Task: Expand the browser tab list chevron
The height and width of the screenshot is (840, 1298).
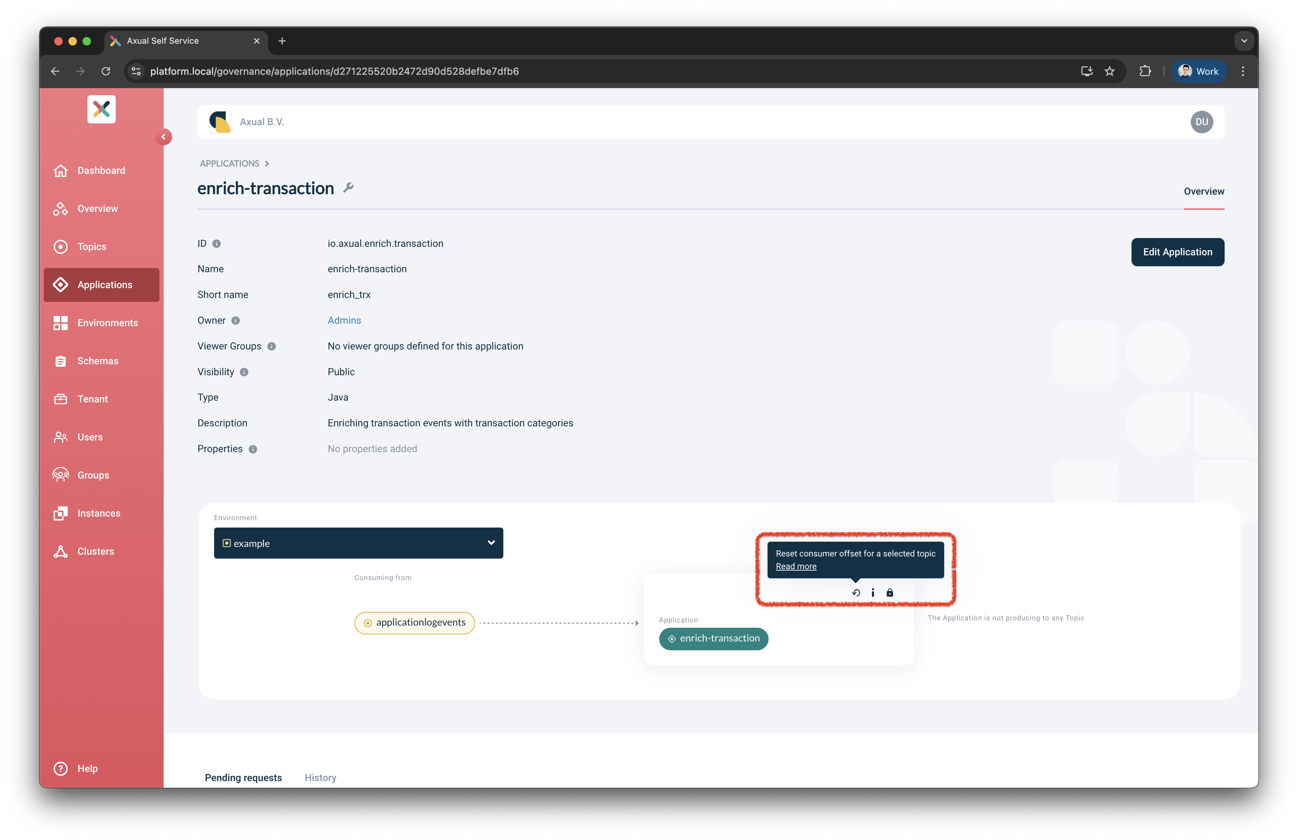Action: (1244, 41)
